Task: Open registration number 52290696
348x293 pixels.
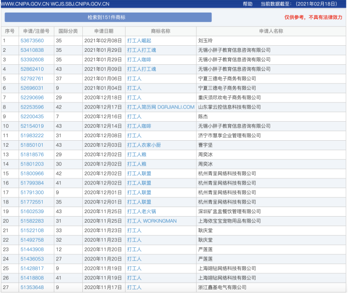Action: [x=32, y=97]
